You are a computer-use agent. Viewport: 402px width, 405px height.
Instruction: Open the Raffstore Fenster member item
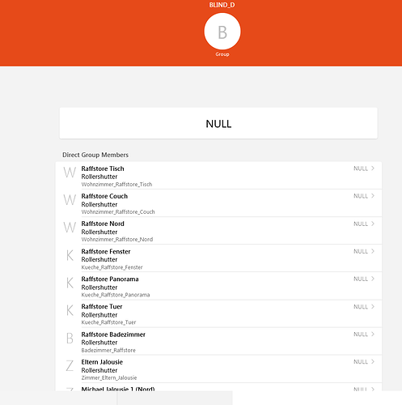tap(218, 258)
